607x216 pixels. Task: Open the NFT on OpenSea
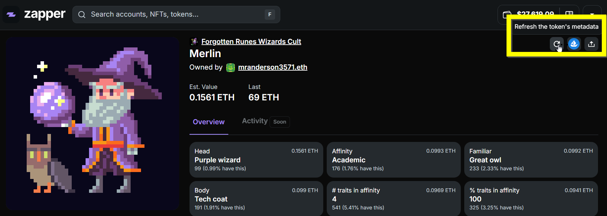coord(574,44)
